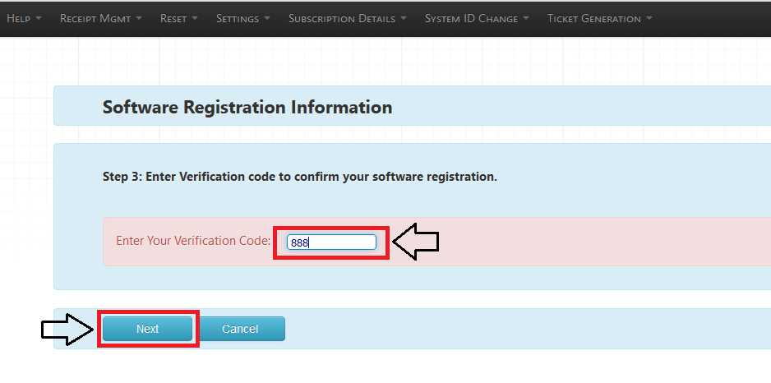Open the Ticket Generation menu
Viewport: 771px width, 383px height.
click(600, 19)
